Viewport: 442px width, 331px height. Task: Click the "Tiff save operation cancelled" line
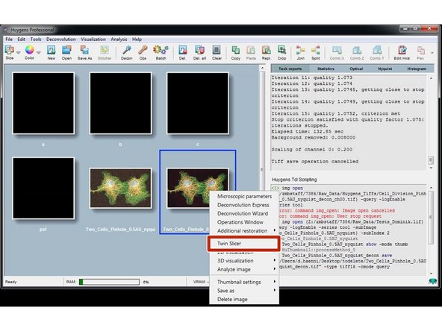(x=315, y=162)
